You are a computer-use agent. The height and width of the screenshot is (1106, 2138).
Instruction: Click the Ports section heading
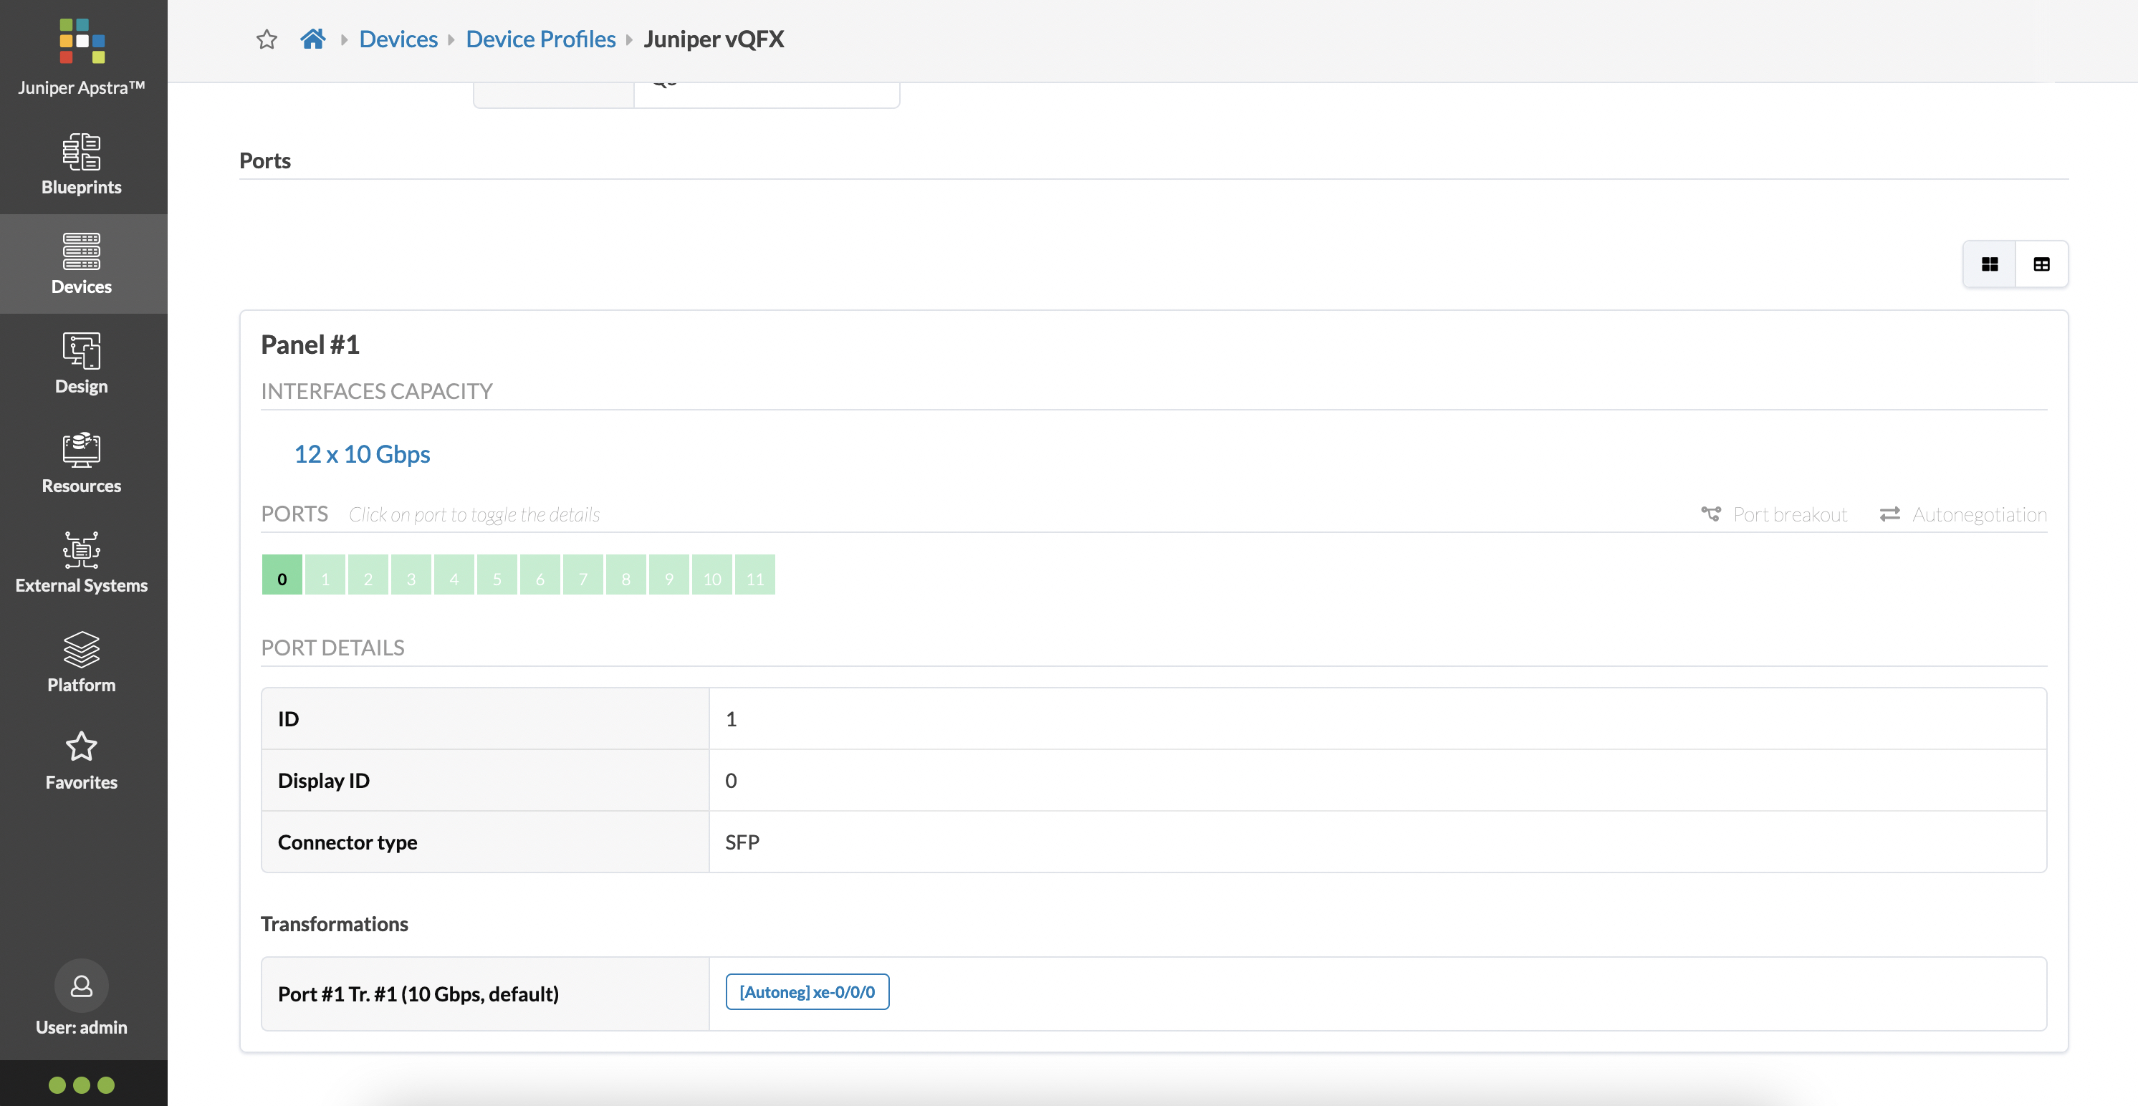pos(265,160)
